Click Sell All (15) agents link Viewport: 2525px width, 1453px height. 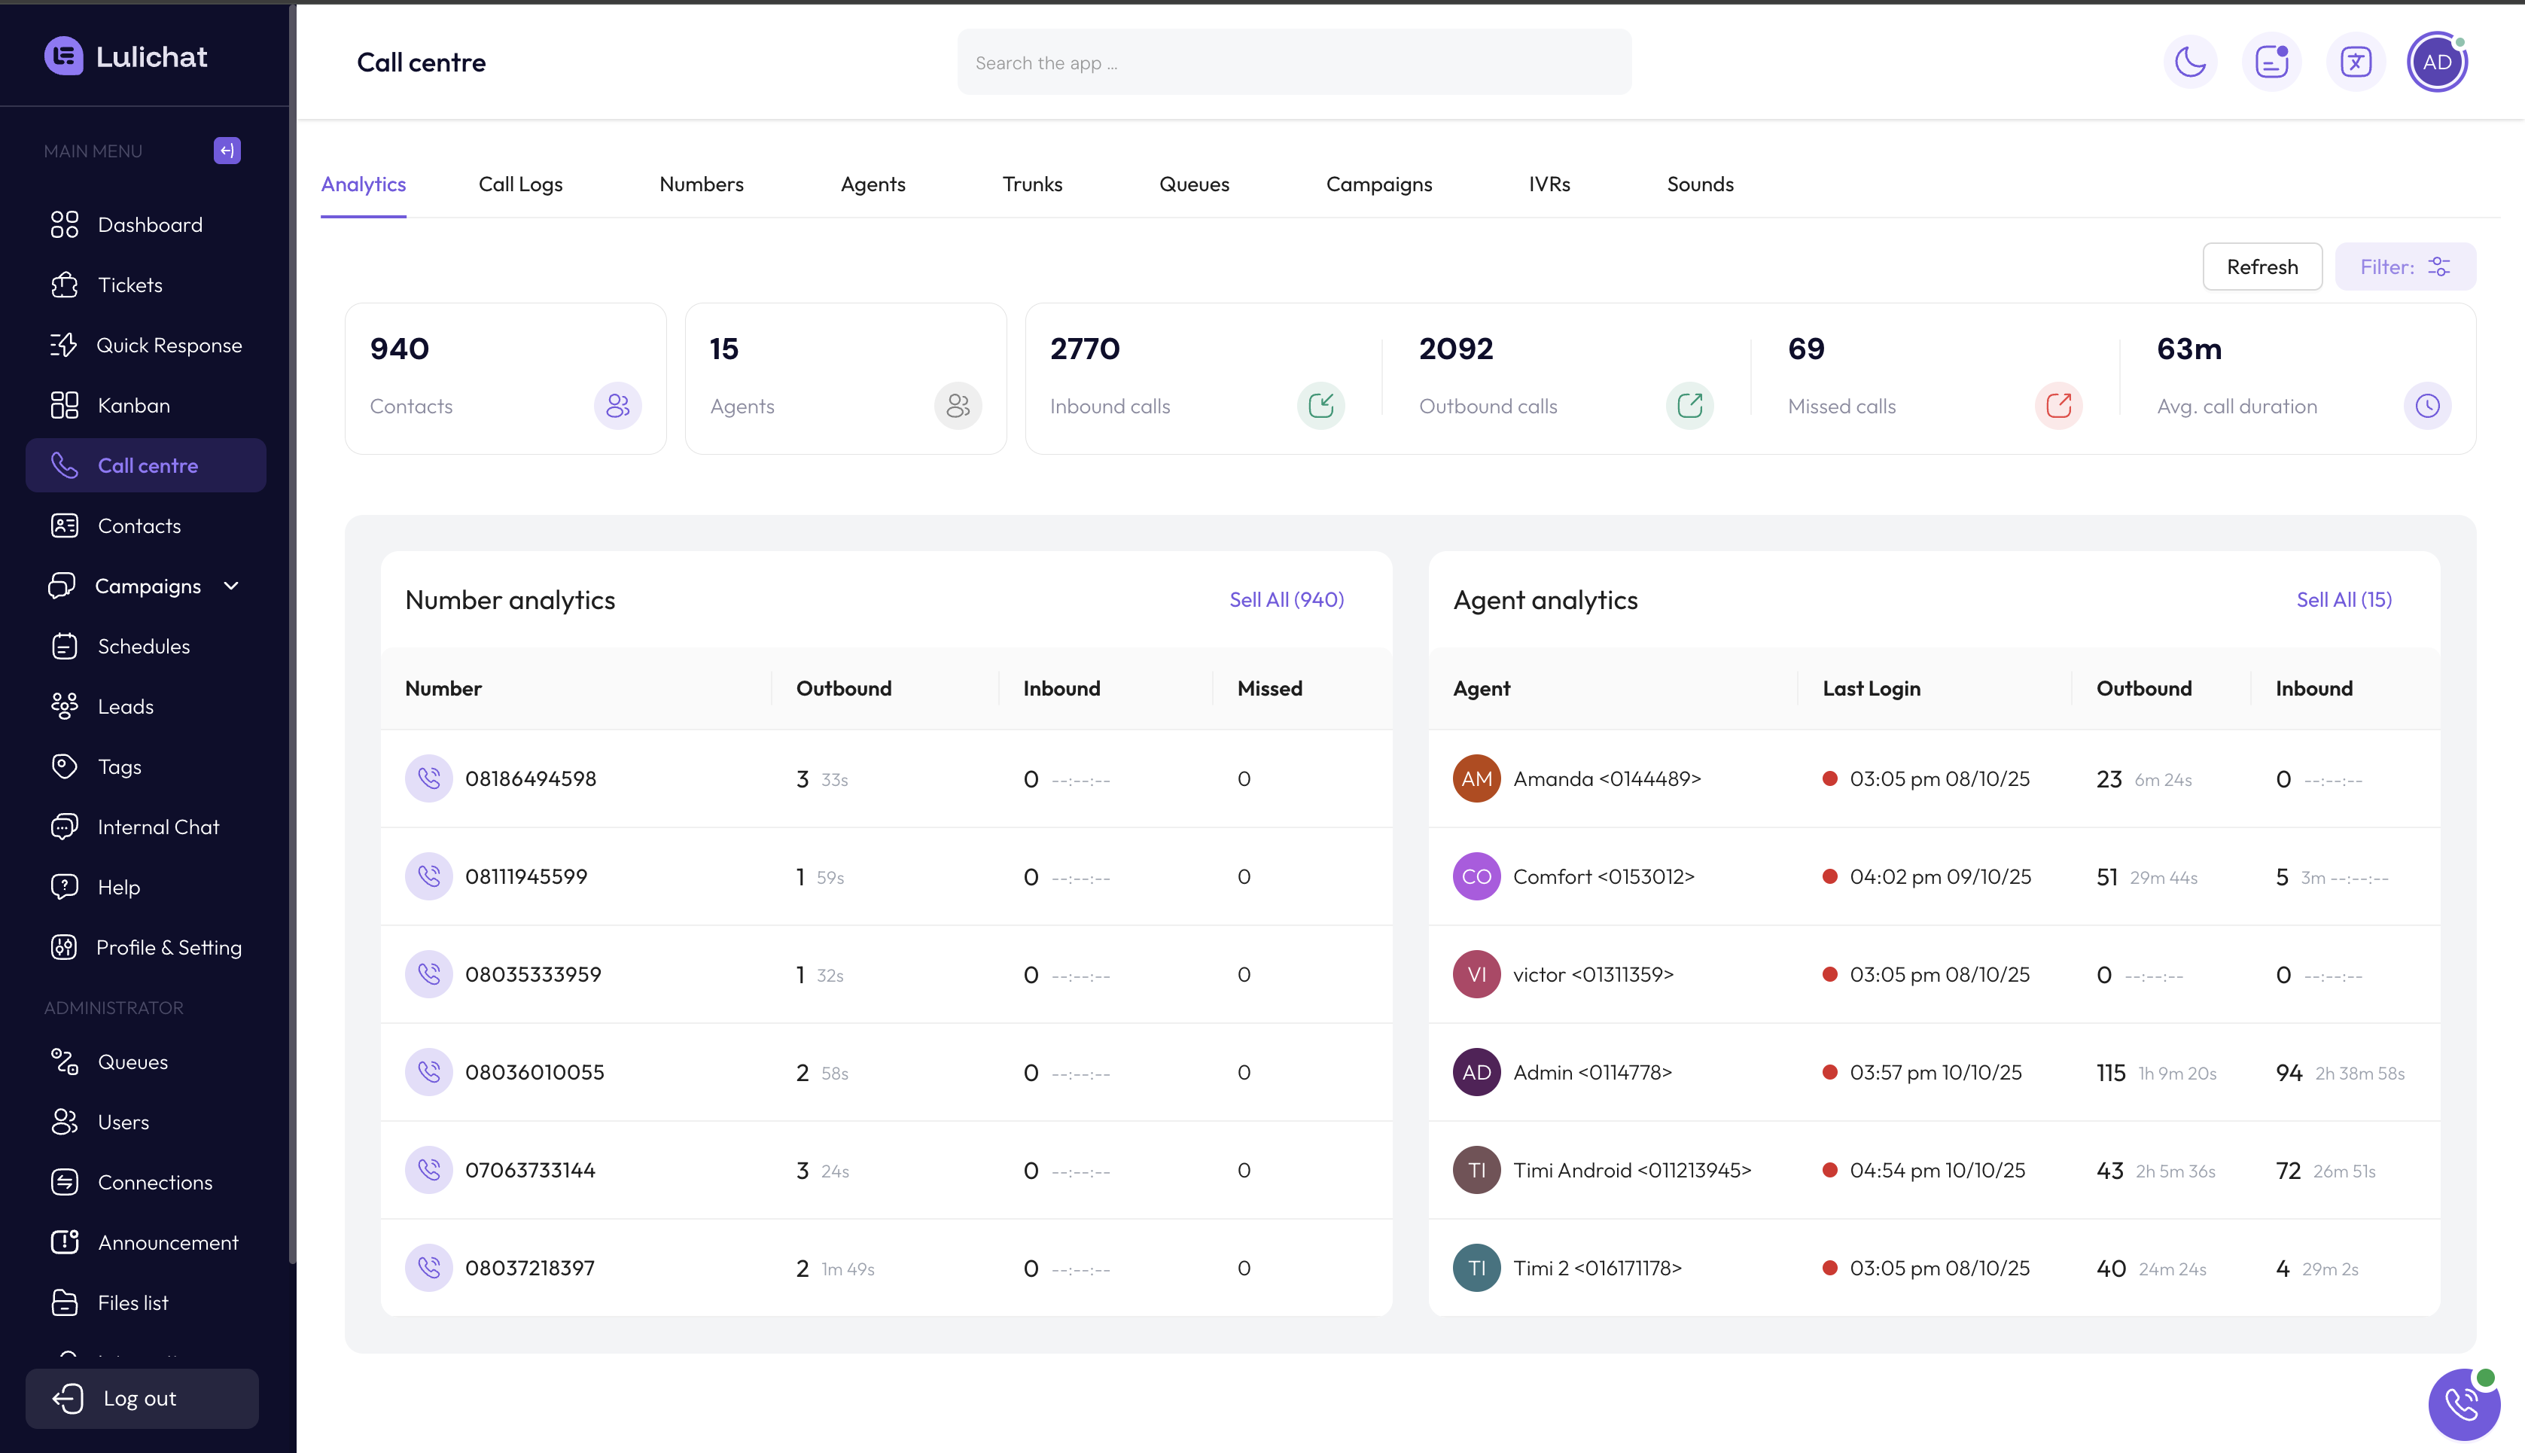[2344, 600]
